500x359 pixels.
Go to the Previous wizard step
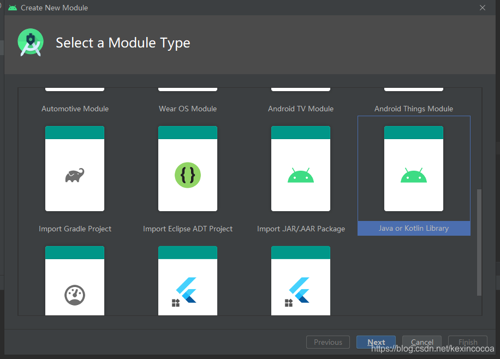328,342
